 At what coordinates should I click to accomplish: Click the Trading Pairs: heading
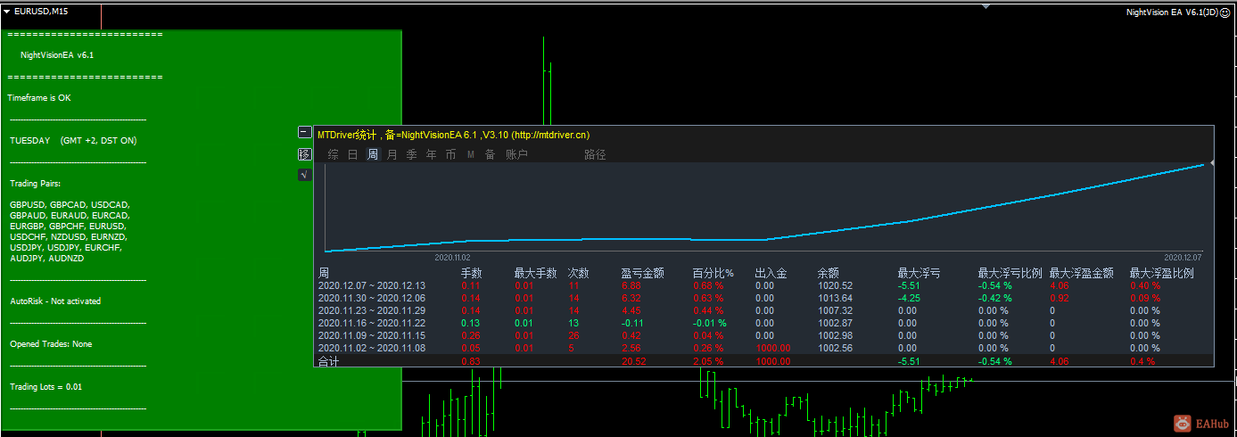click(35, 184)
